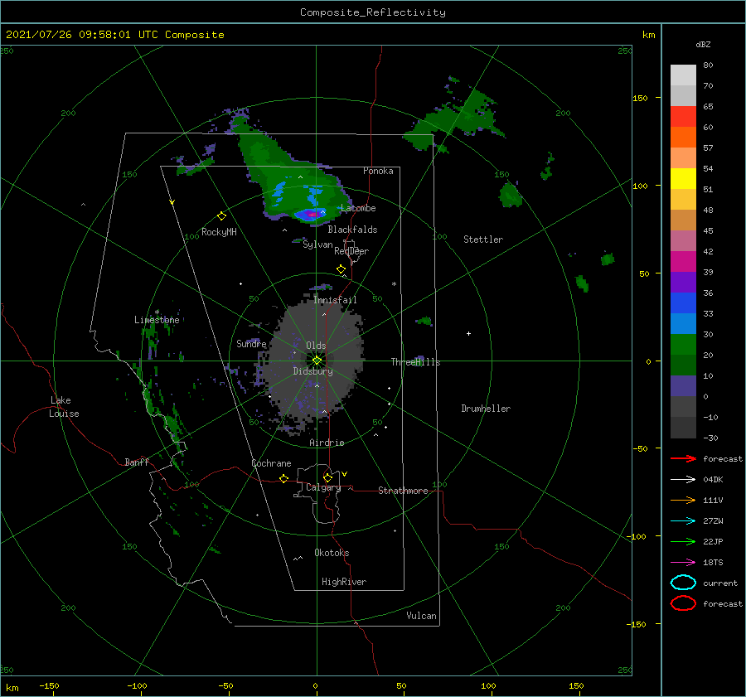
Task: Click the 04DK legend text
Action: pos(713,479)
